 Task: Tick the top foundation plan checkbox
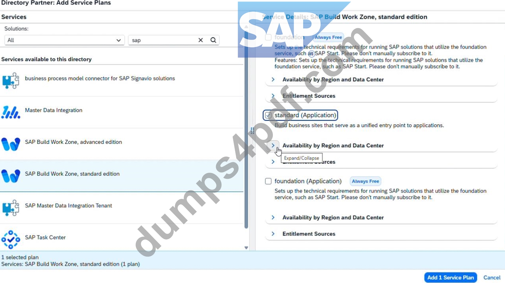click(268, 37)
